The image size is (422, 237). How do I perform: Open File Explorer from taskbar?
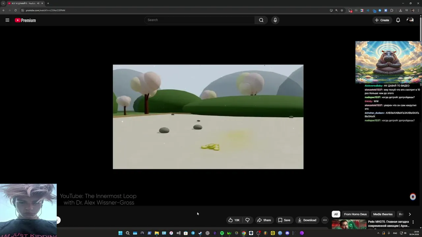[x=157, y=233]
